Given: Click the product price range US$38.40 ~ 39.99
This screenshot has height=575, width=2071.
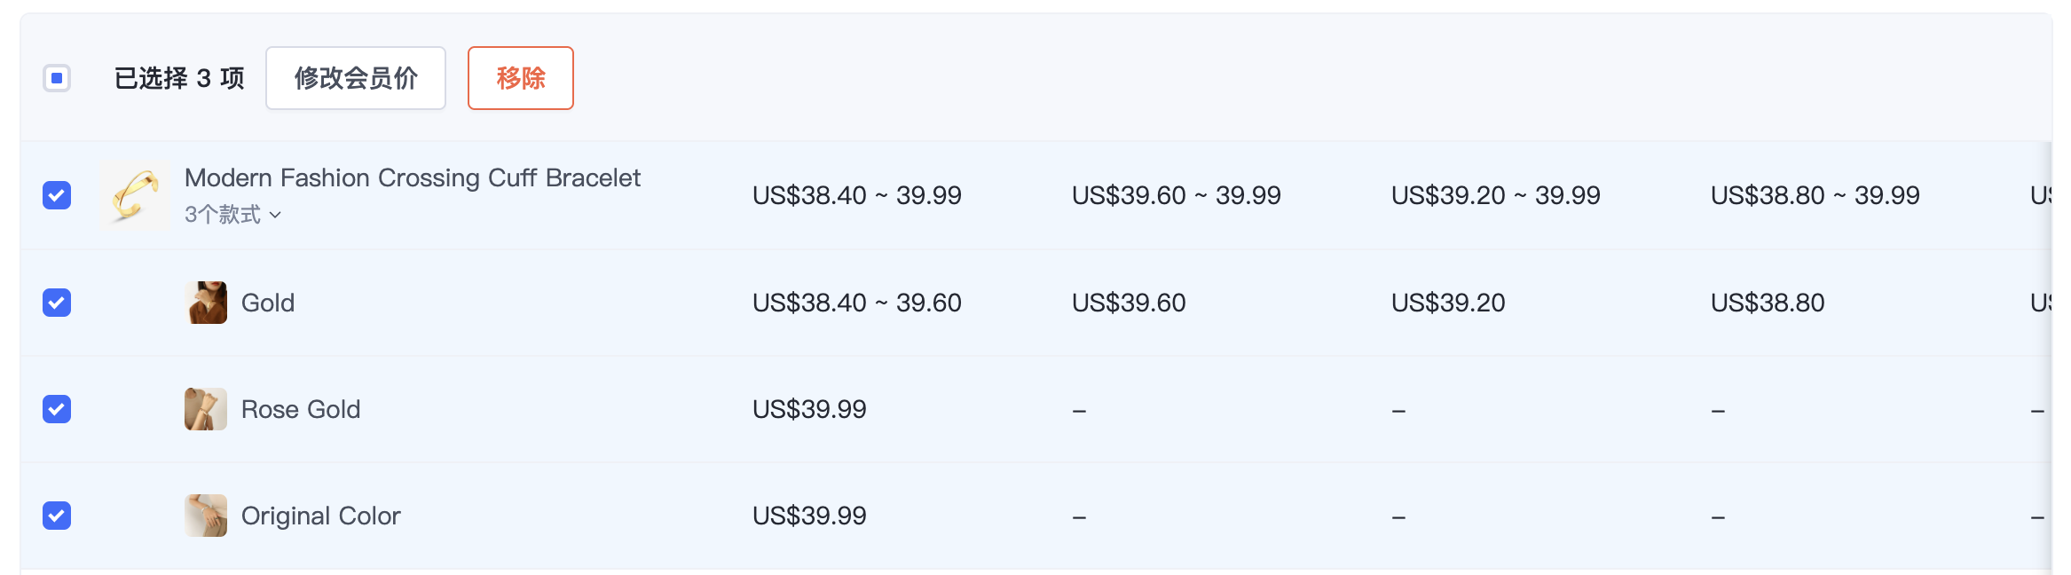Looking at the screenshot, I should (x=856, y=195).
